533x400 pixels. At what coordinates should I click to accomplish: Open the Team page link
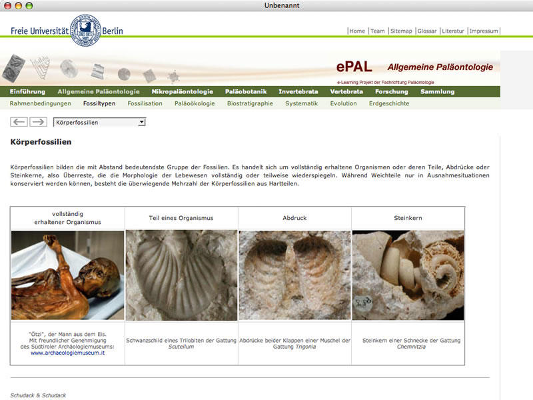pyautogui.click(x=377, y=31)
